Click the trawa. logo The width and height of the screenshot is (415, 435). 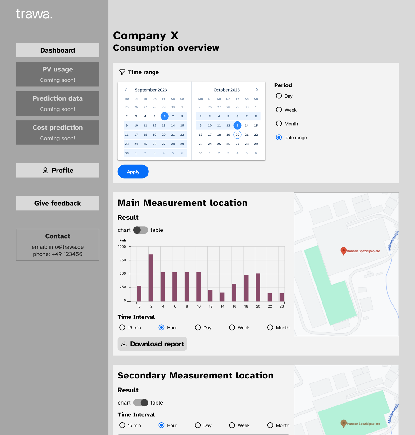(34, 14)
